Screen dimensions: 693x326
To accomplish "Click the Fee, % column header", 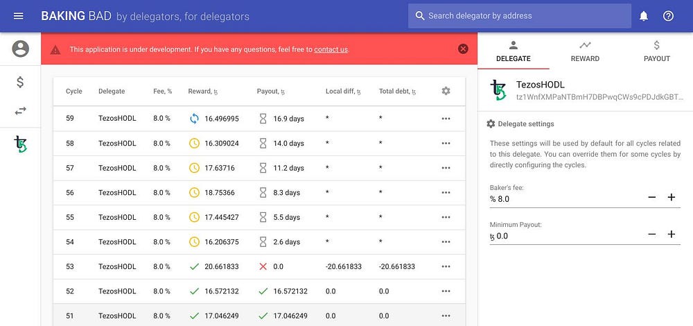I will (x=163, y=91).
